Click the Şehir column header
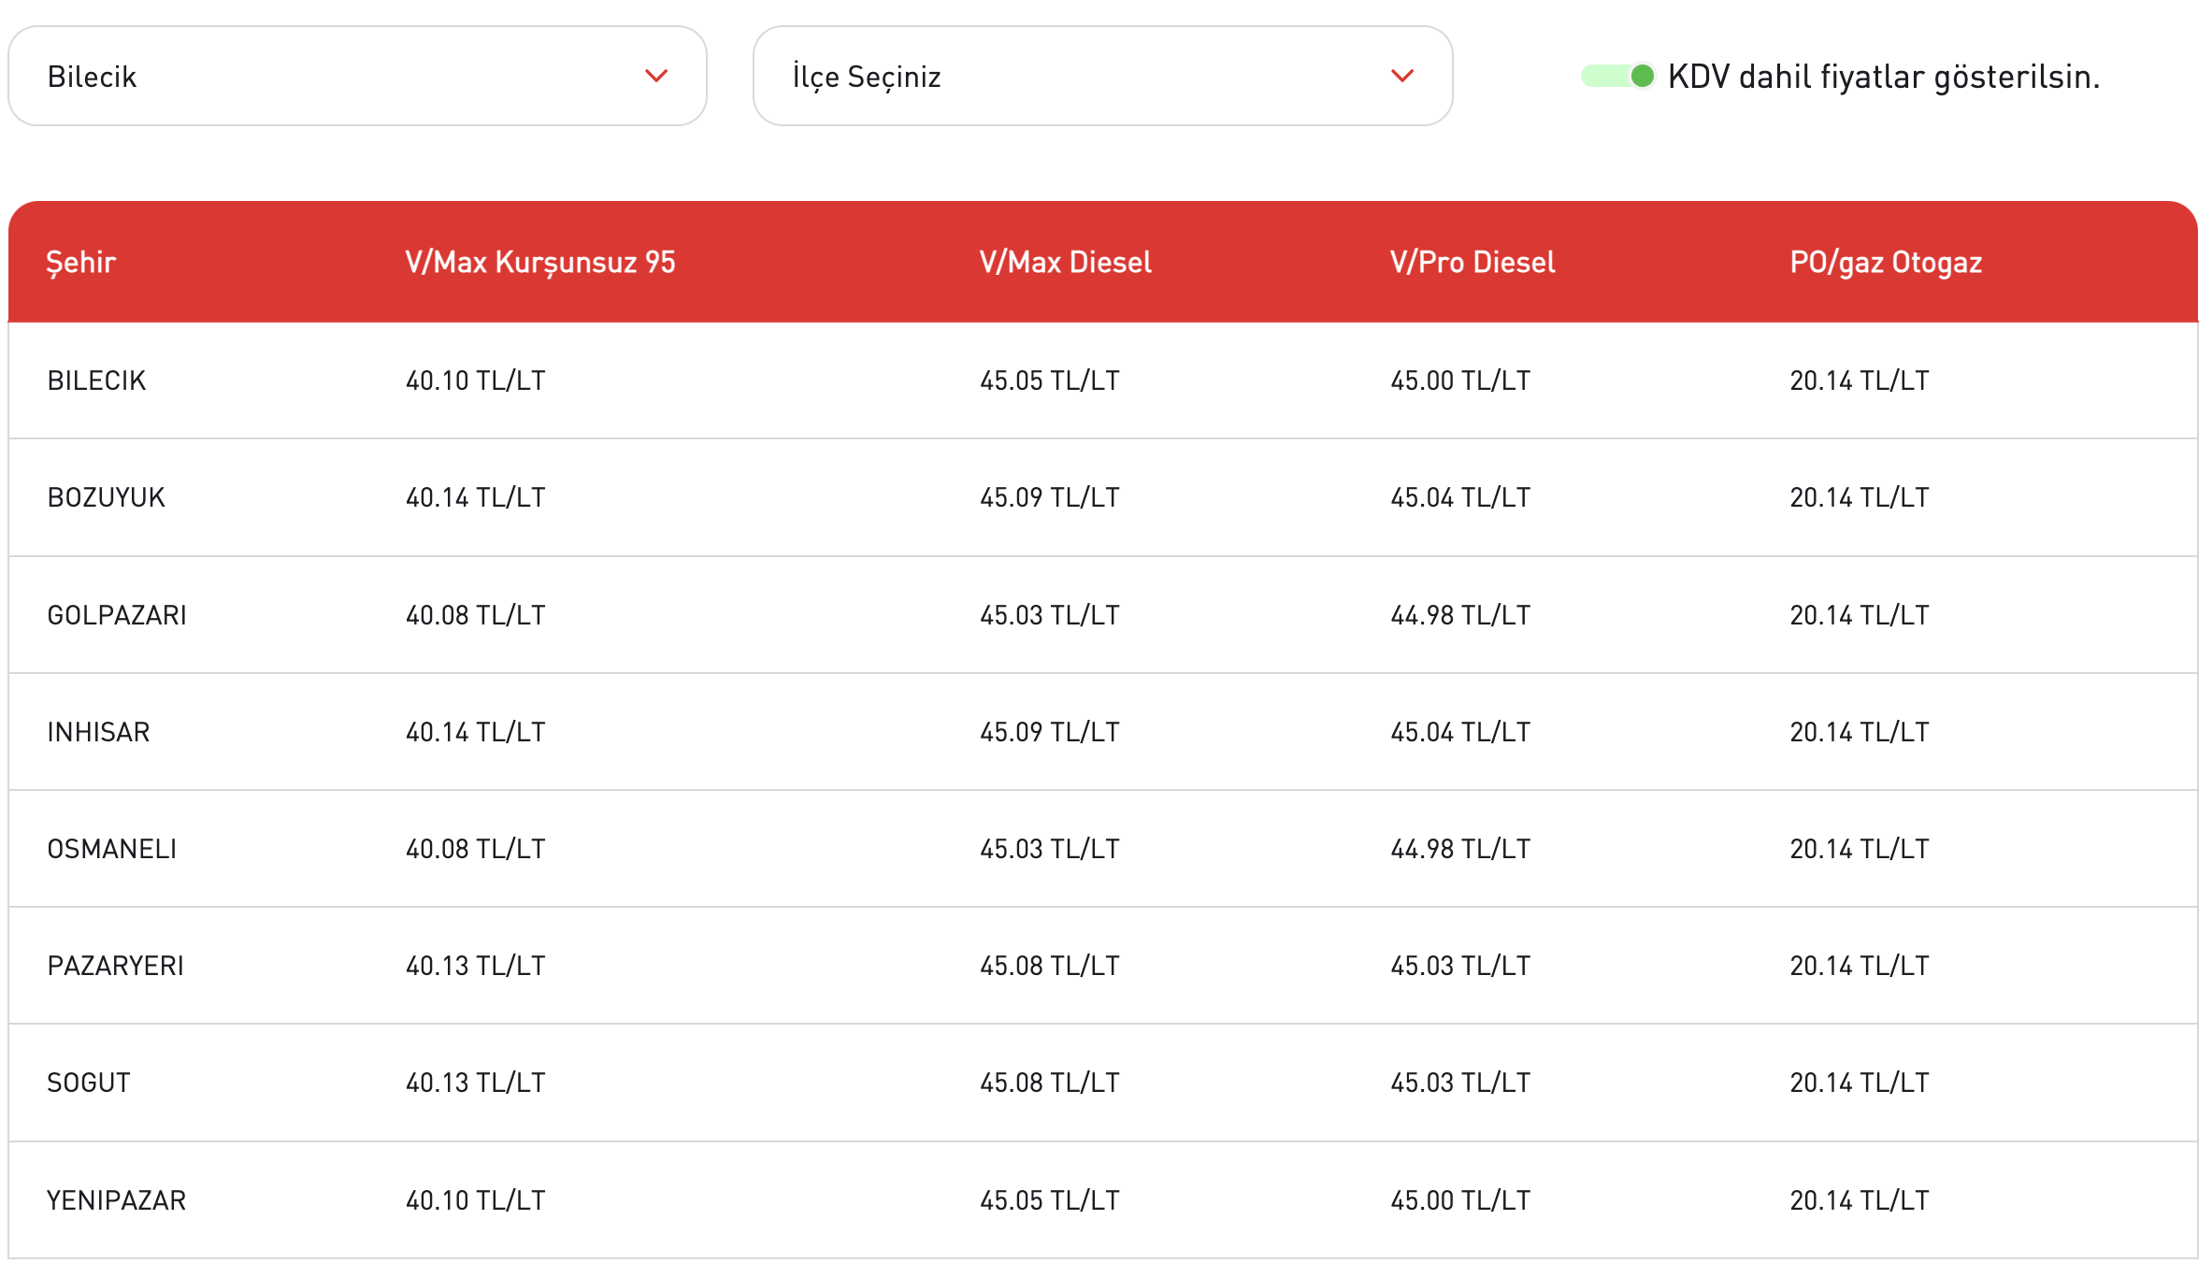Image resolution: width=2212 pixels, height=1277 pixels. pos(81,263)
